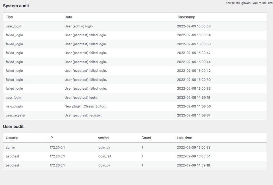The image size is (273, 185).
Task: Select pacotest user in login_fail row
Action: pos(12,156)
